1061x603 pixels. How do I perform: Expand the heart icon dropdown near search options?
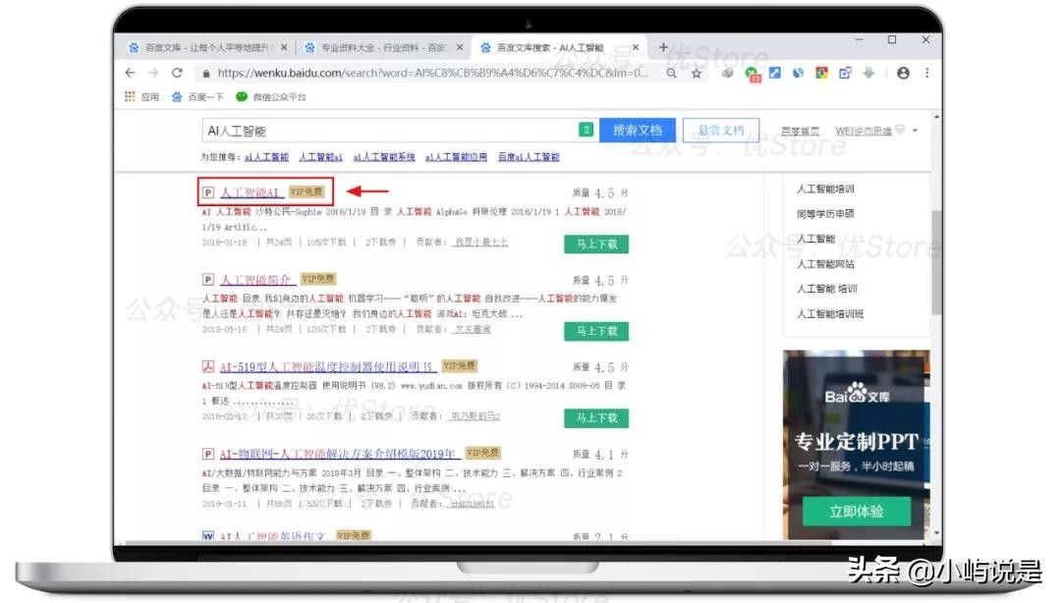(899, 130)
